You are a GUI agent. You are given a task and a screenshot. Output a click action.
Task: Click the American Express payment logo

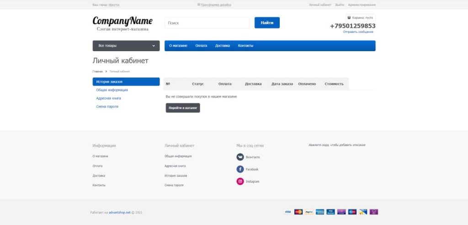click(x=320, y=212)
